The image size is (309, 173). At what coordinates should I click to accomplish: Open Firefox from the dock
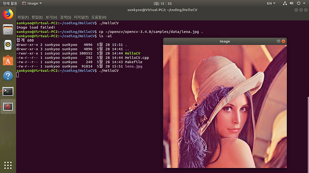[8, 14]
